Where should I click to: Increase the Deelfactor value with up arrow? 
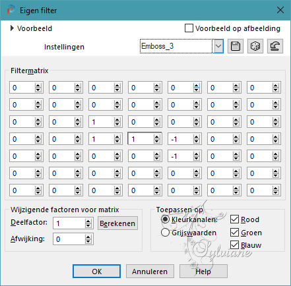pyautogui.click(x=88, y=221)
